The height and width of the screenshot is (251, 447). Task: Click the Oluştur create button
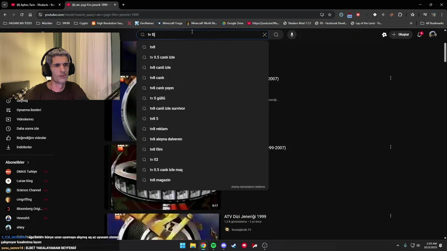400,35
